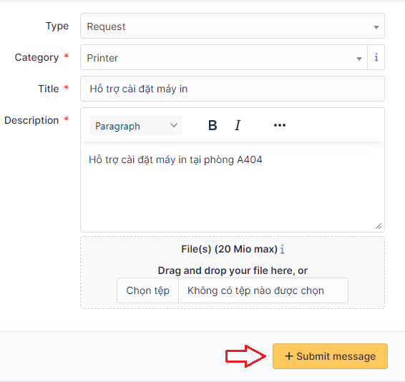Image resolution: width=405 pixels, height=382 pixels.
Task: Click the Category dropdown arrow
Action: [358, 59]
